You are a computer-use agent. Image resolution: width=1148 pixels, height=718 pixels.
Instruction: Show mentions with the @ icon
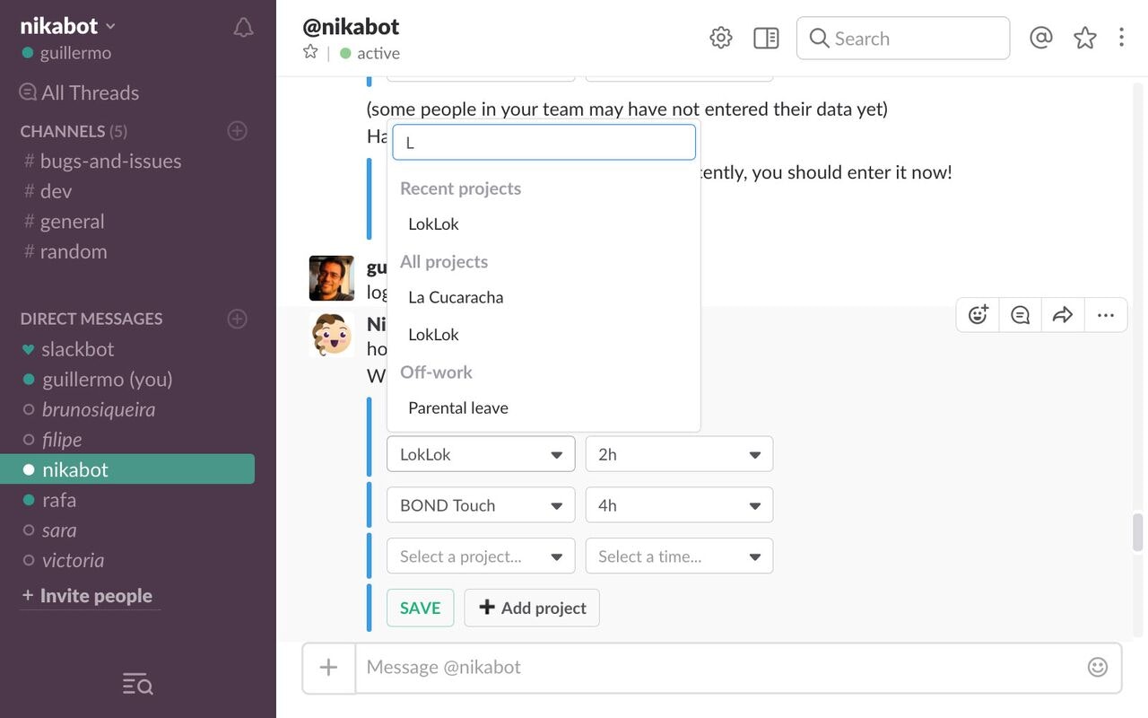[x=1040, y=38]
